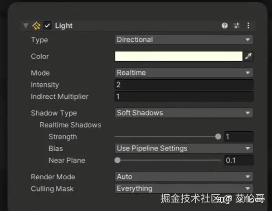Open the Bias dropdown Use Pipeline Settings

click(x=184, y=149)
